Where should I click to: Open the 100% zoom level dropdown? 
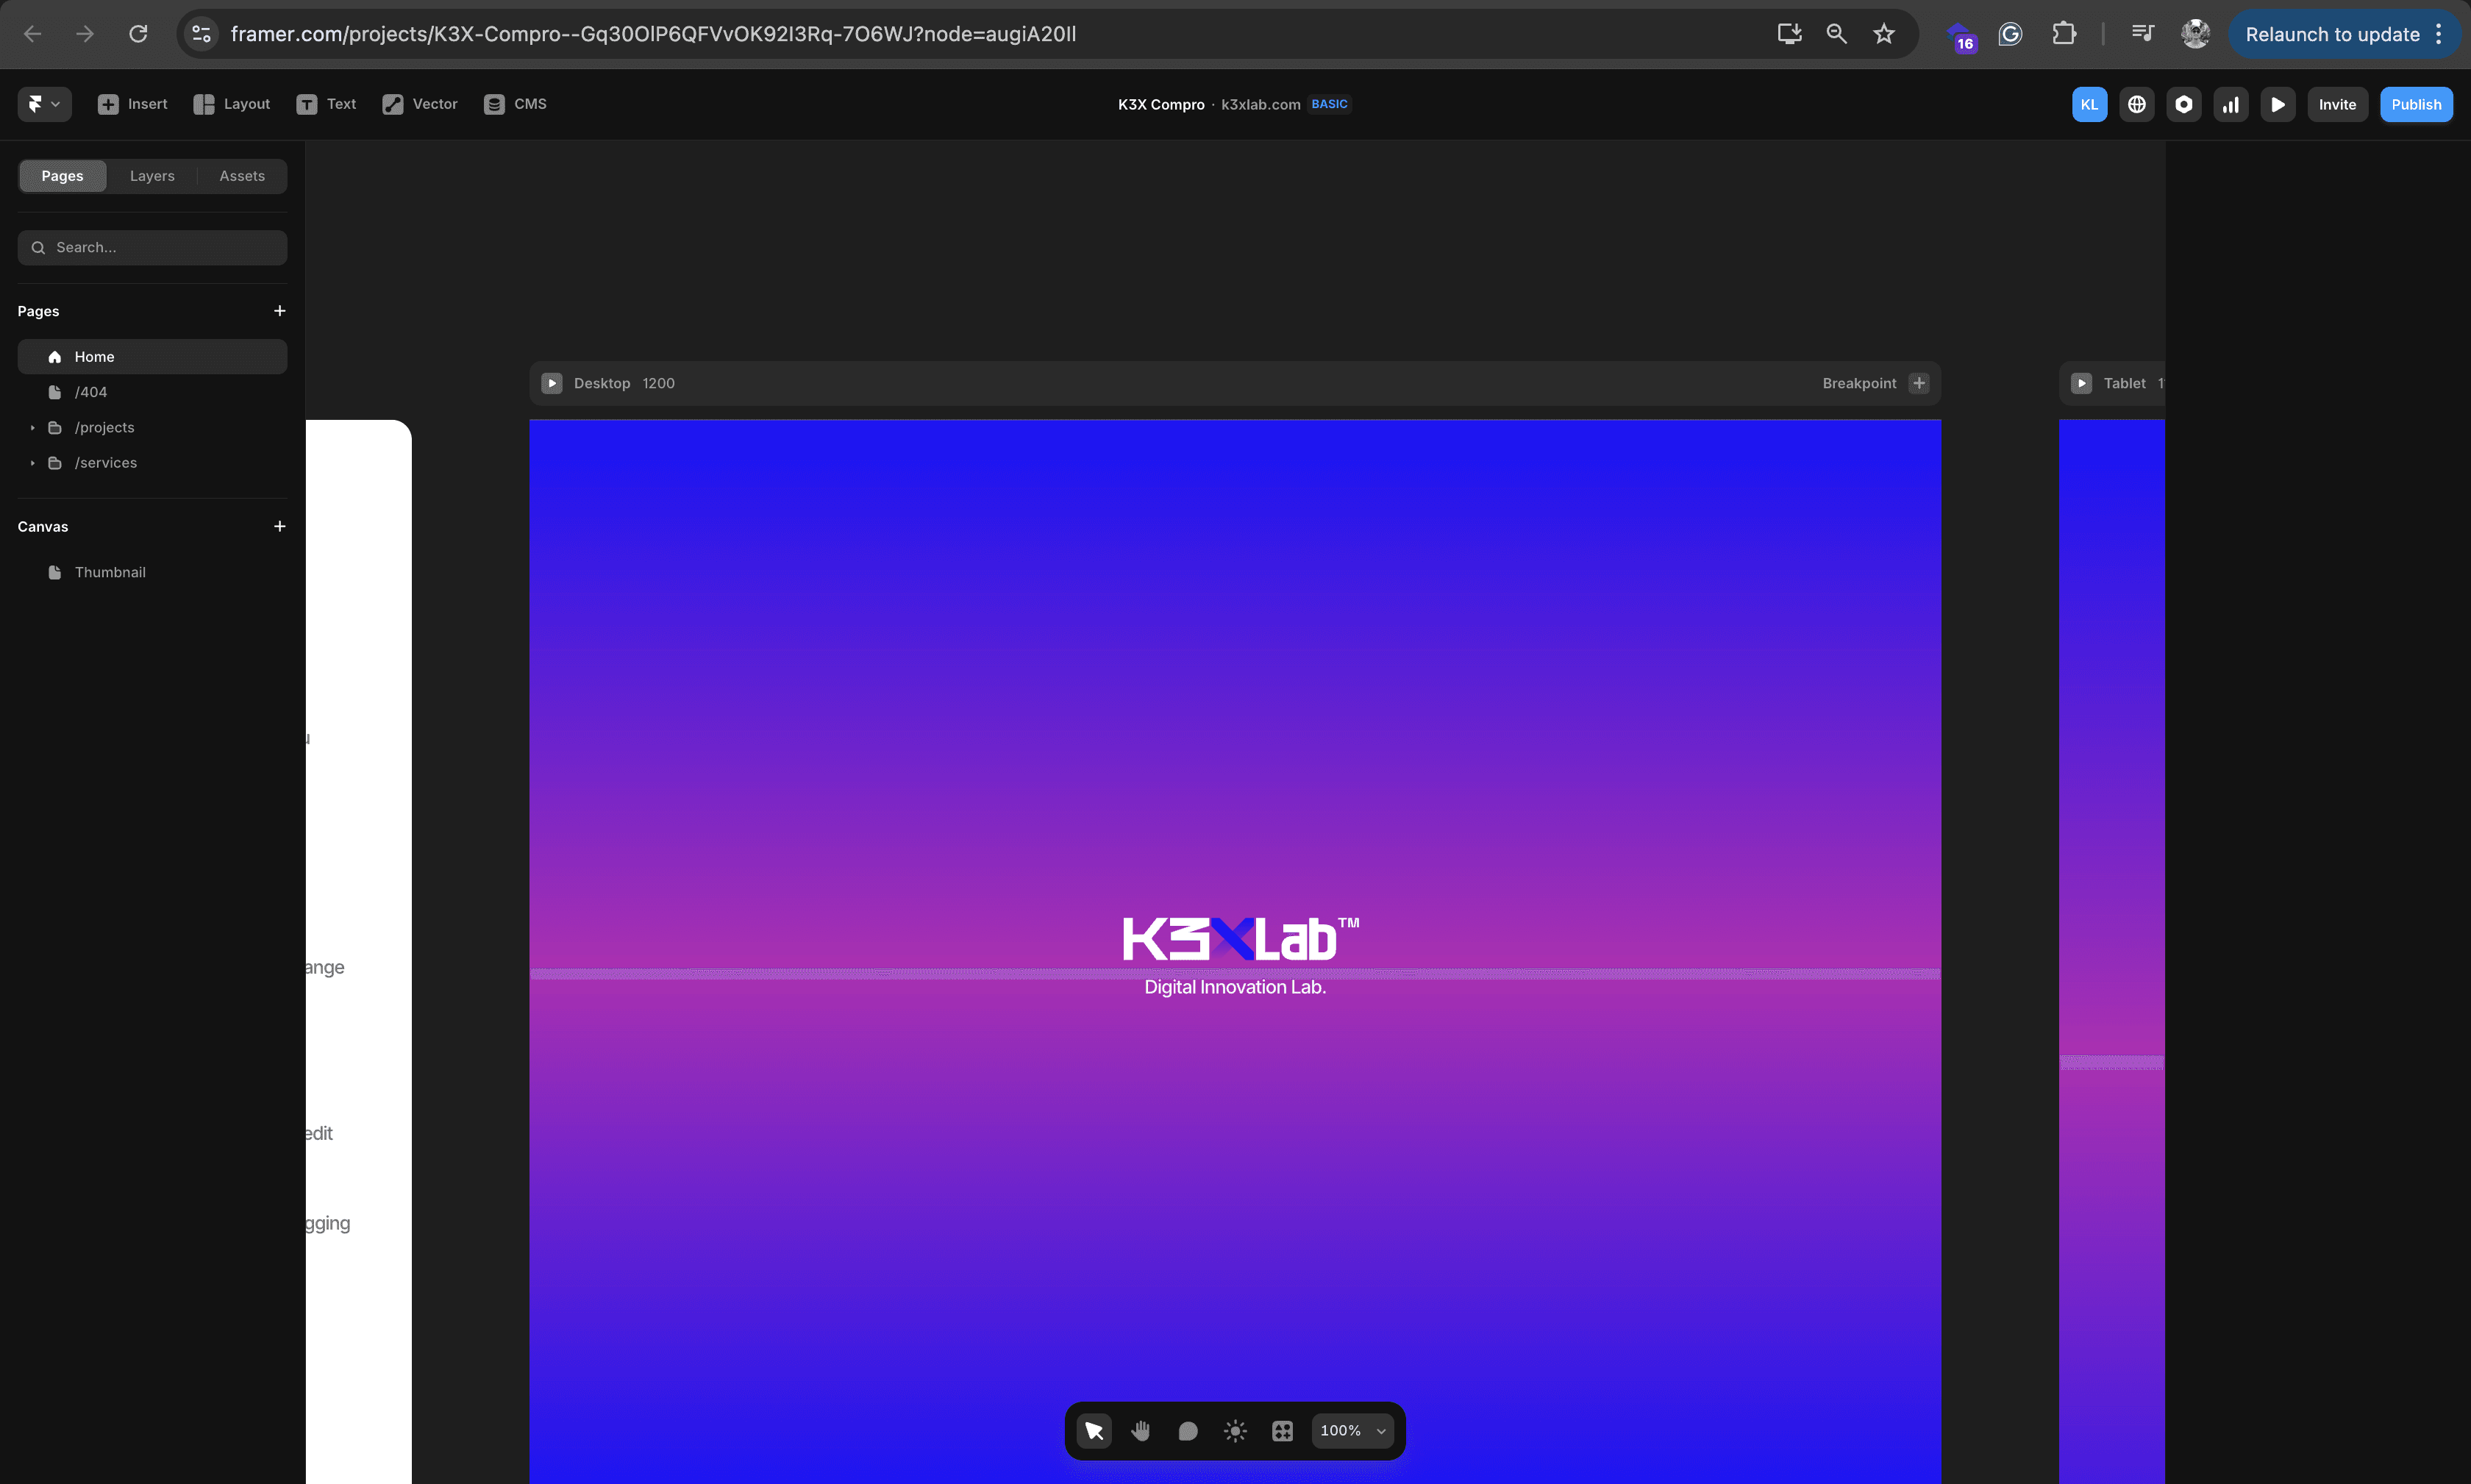1352,1431
